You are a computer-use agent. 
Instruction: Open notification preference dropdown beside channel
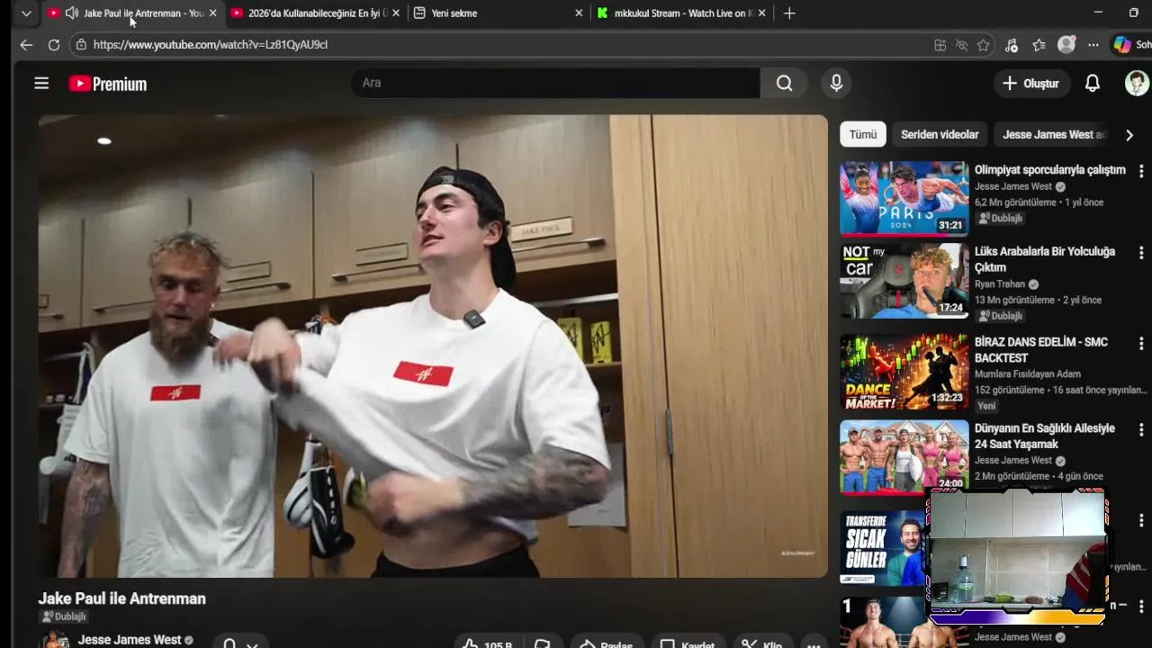pos(240,643)
